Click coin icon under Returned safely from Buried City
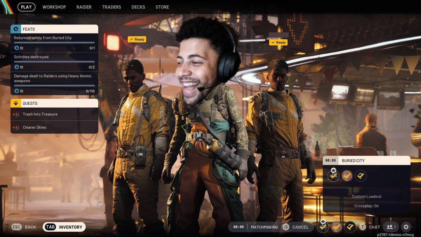This screenshot has width=421, height=237. point(16,48)
